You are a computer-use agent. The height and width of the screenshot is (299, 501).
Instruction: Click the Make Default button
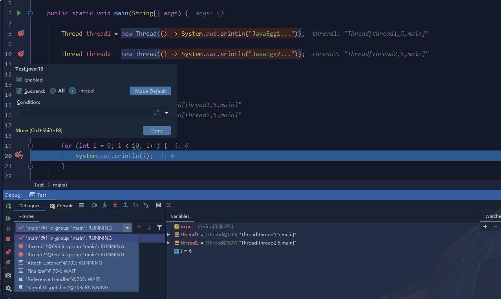pos(150,91)
